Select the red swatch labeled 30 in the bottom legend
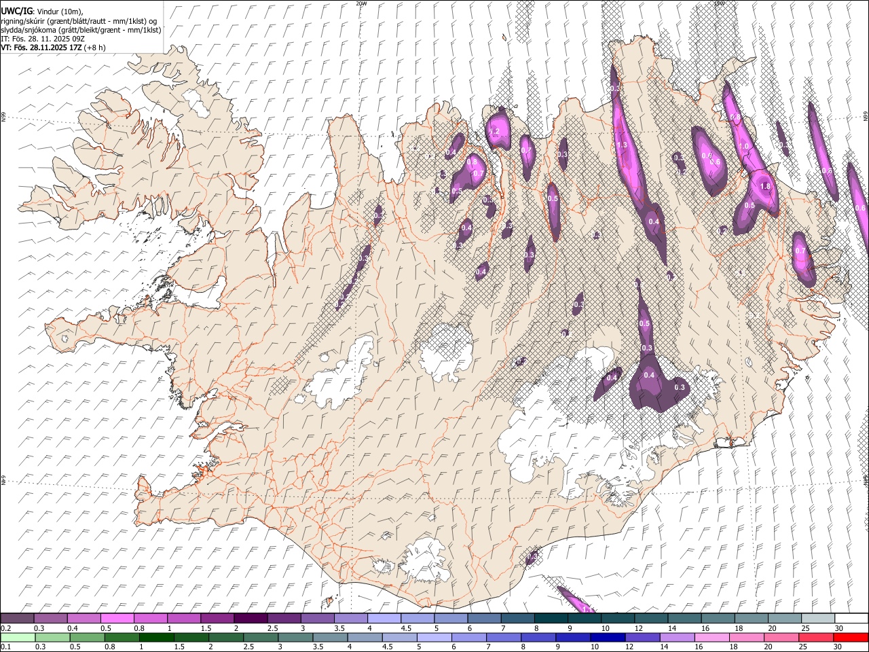Screen dimensions: 869x652 point(851,636)
